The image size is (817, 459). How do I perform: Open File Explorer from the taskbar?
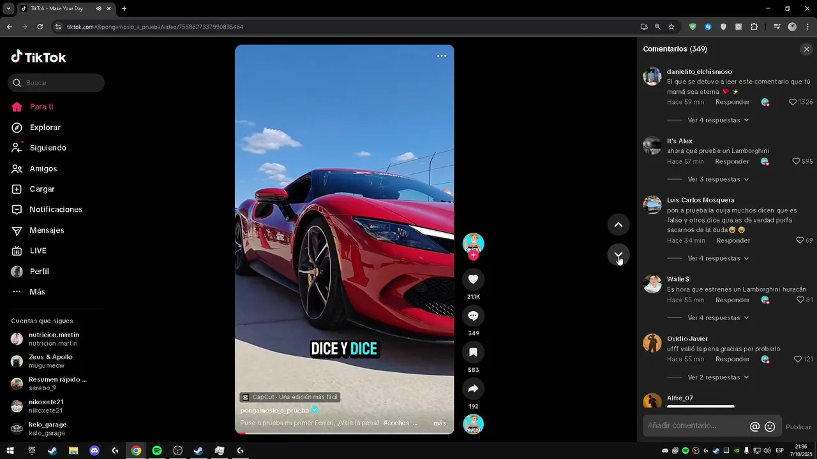pos(73,451)
